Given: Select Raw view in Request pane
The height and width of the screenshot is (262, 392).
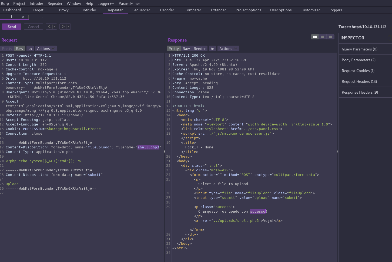Looking at the screenshot, I should [19, 49].
